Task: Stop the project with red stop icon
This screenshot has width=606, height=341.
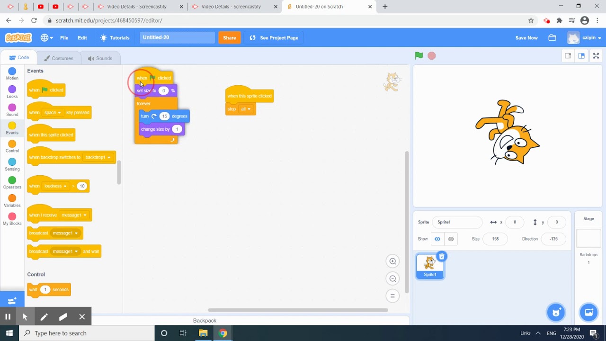Action: (x=431, y=56)
